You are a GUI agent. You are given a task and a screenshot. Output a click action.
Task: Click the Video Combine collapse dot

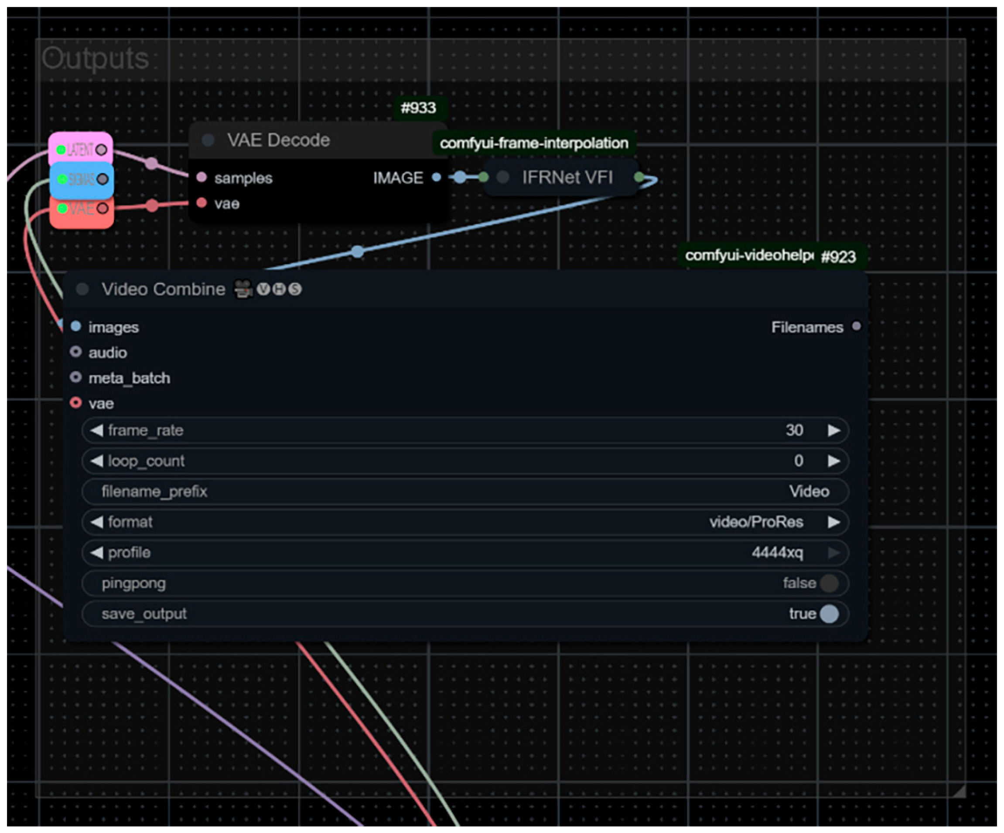(x=82, y=289)
